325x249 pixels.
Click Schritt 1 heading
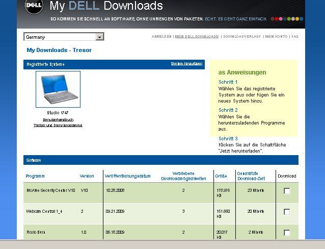coord(228,82)
